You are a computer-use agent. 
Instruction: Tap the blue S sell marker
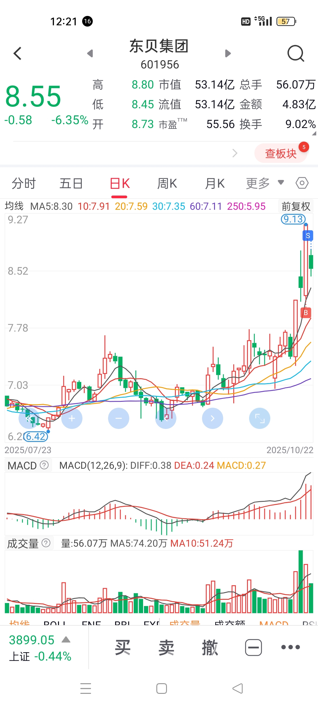(x=308, y=236)
